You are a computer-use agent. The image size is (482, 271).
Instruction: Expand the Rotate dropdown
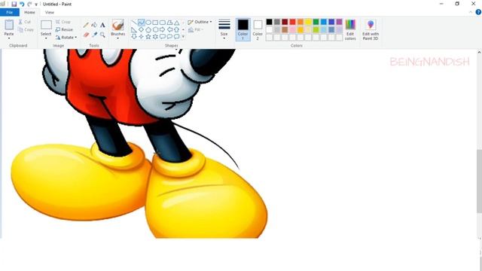[x=76, y=38]
